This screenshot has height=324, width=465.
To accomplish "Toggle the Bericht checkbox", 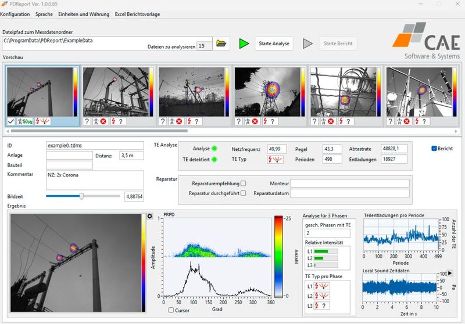I will 434,149.
